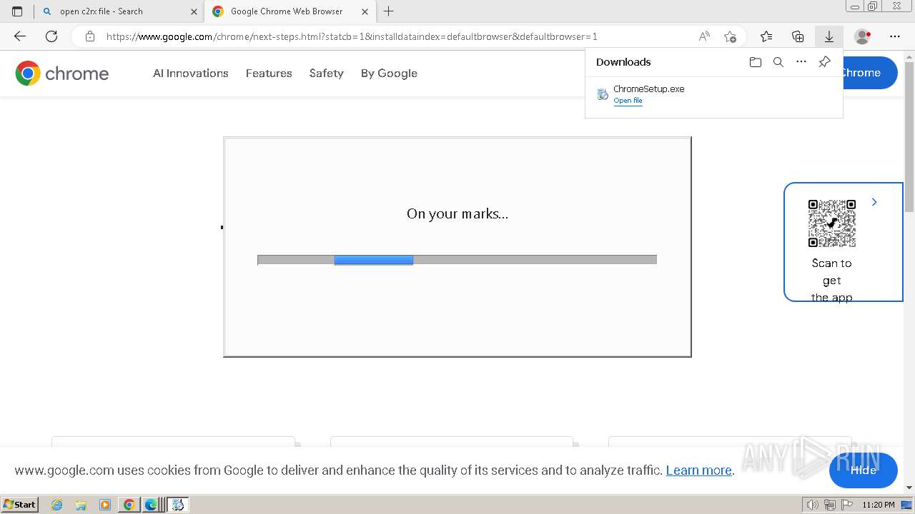Refresh the current page
The image size is (915, 514).
tap(51, 36)
